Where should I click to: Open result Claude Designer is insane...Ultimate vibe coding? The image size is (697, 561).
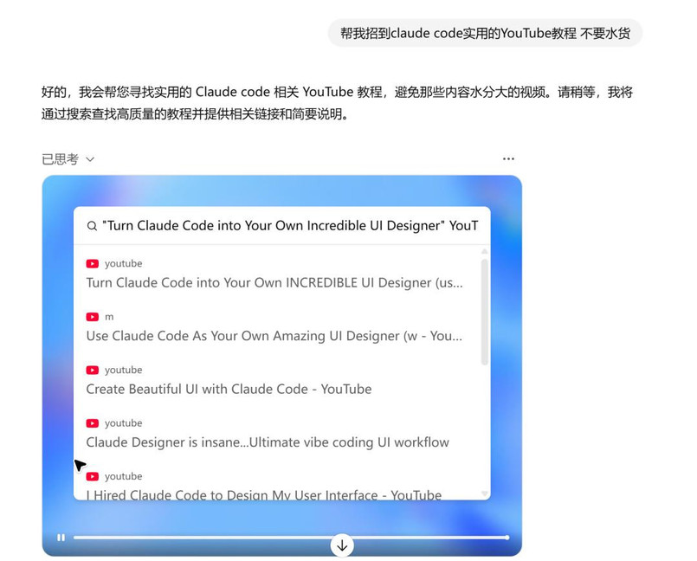(268, 442)
